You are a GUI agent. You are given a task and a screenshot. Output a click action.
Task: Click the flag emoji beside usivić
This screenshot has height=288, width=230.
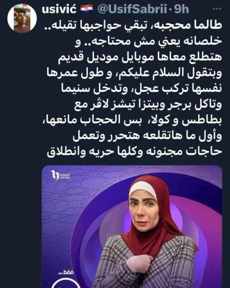click(87, 9)
